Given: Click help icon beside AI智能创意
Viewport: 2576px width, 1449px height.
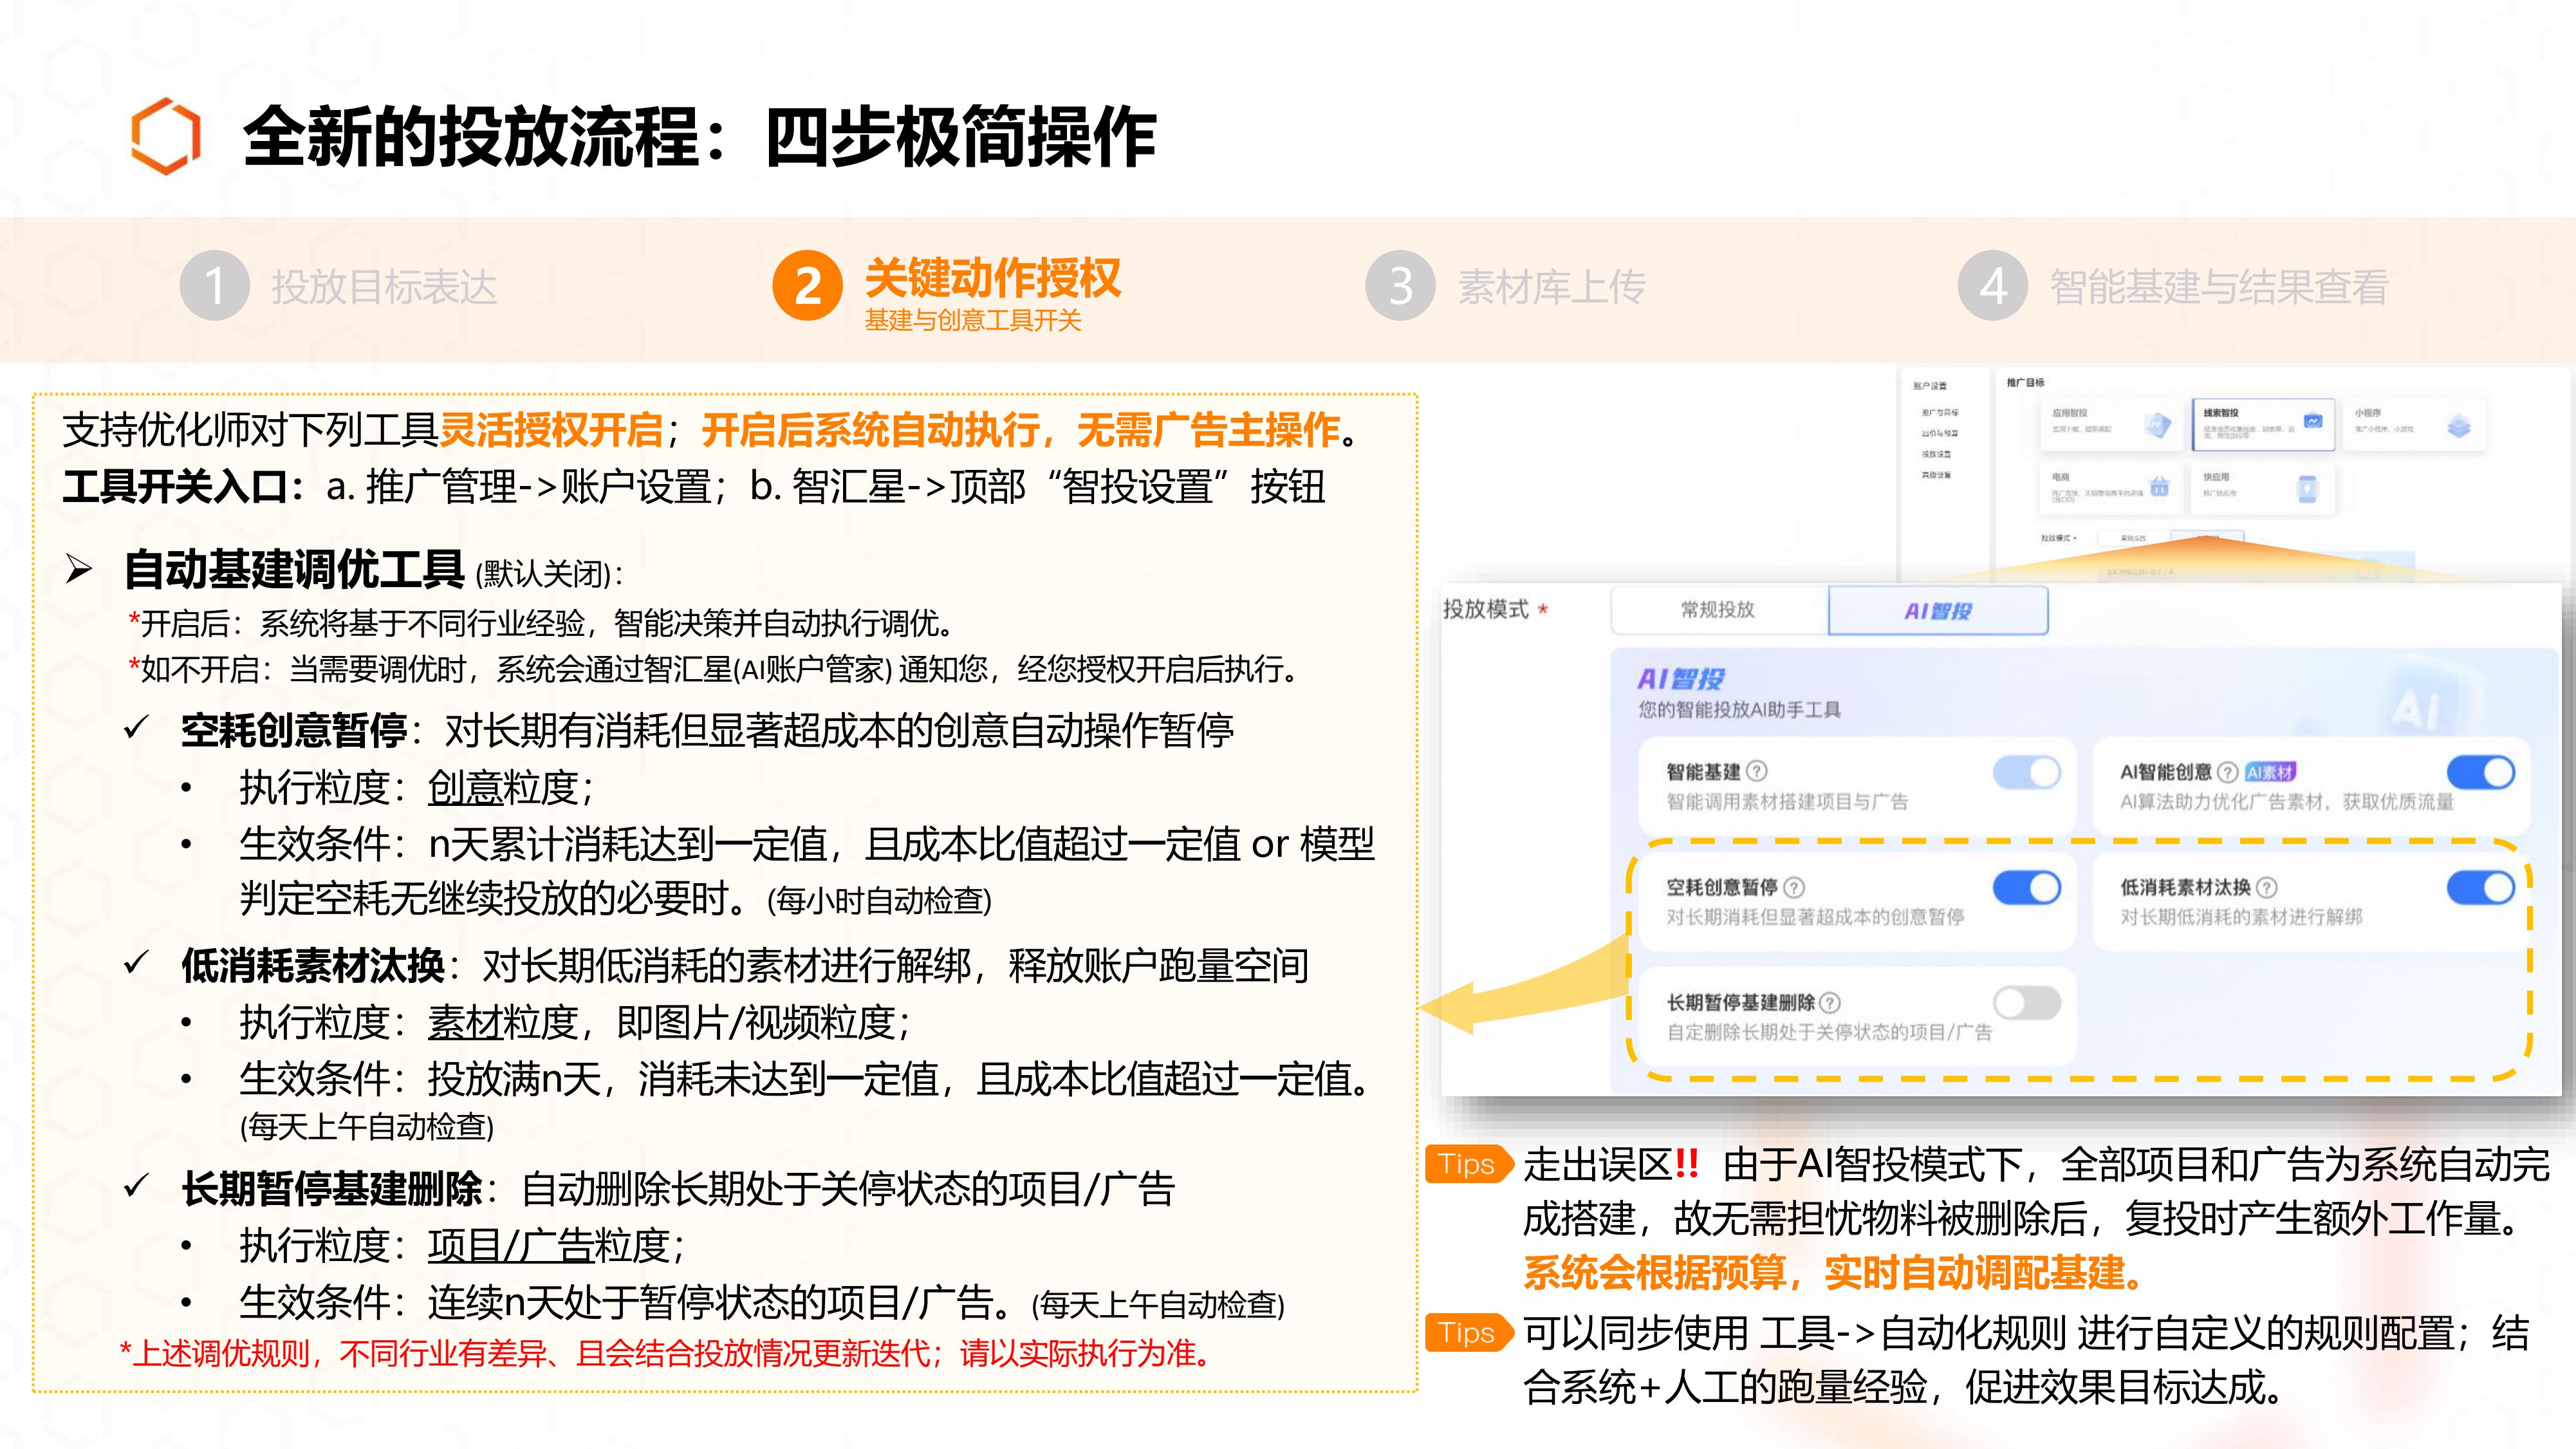Looking at the screenshot, I should 2227,772.
